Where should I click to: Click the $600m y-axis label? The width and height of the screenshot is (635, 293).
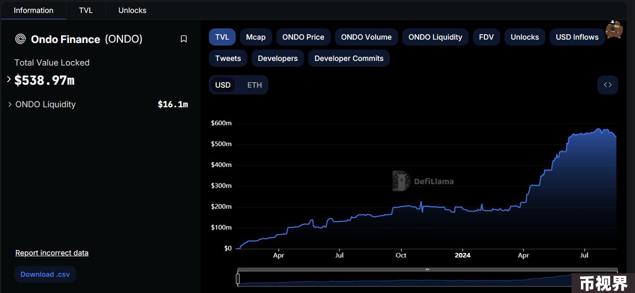point(221,123)
